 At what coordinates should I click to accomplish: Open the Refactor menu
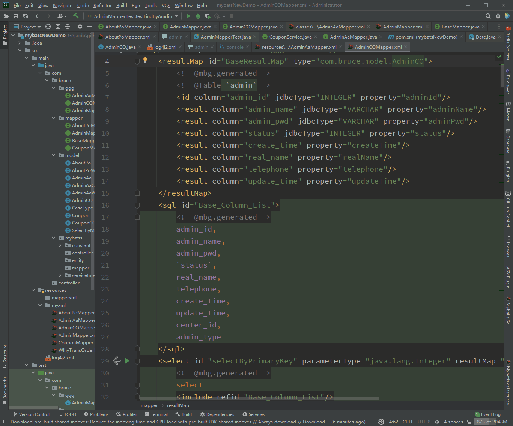pos(102,5)
